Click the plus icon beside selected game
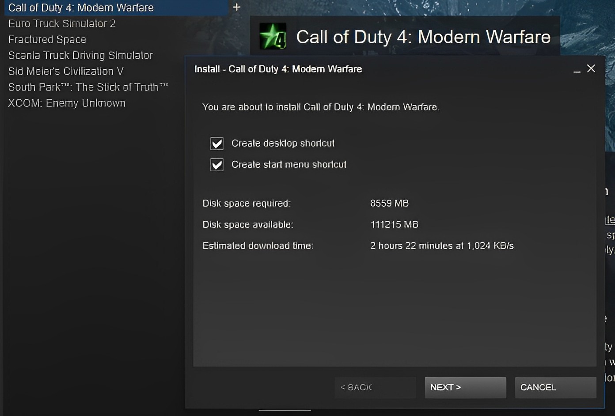 tap(237, 7)
